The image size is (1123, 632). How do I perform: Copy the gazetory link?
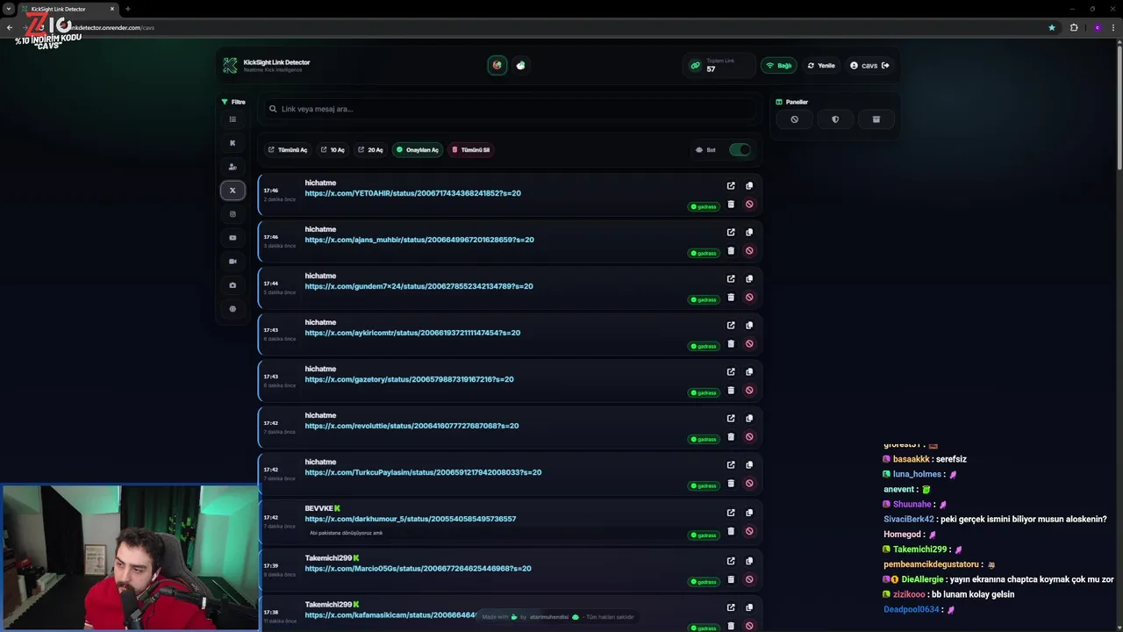coord(749,372)
